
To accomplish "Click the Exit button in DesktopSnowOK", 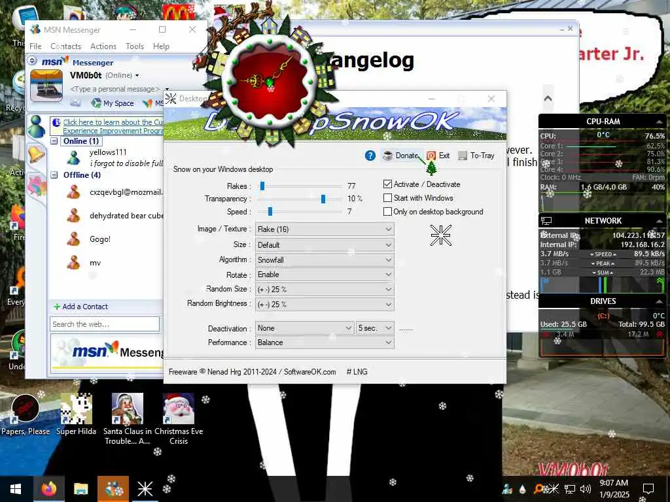I will [438, 156].
